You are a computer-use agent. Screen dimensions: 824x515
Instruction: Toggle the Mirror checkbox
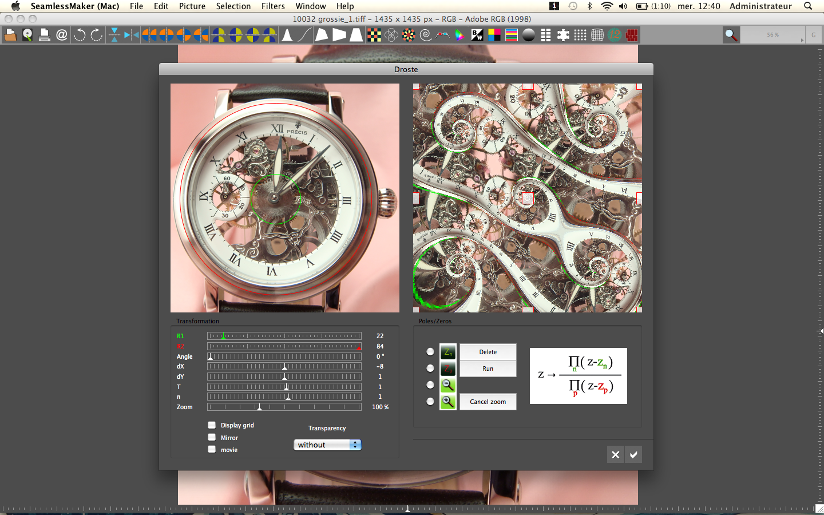(212, 438)
